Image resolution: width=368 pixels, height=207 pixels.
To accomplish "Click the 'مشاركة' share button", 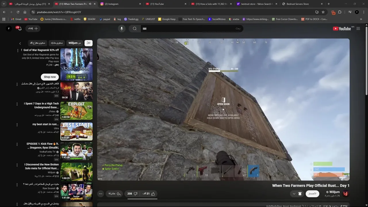I will click(114, 194).
